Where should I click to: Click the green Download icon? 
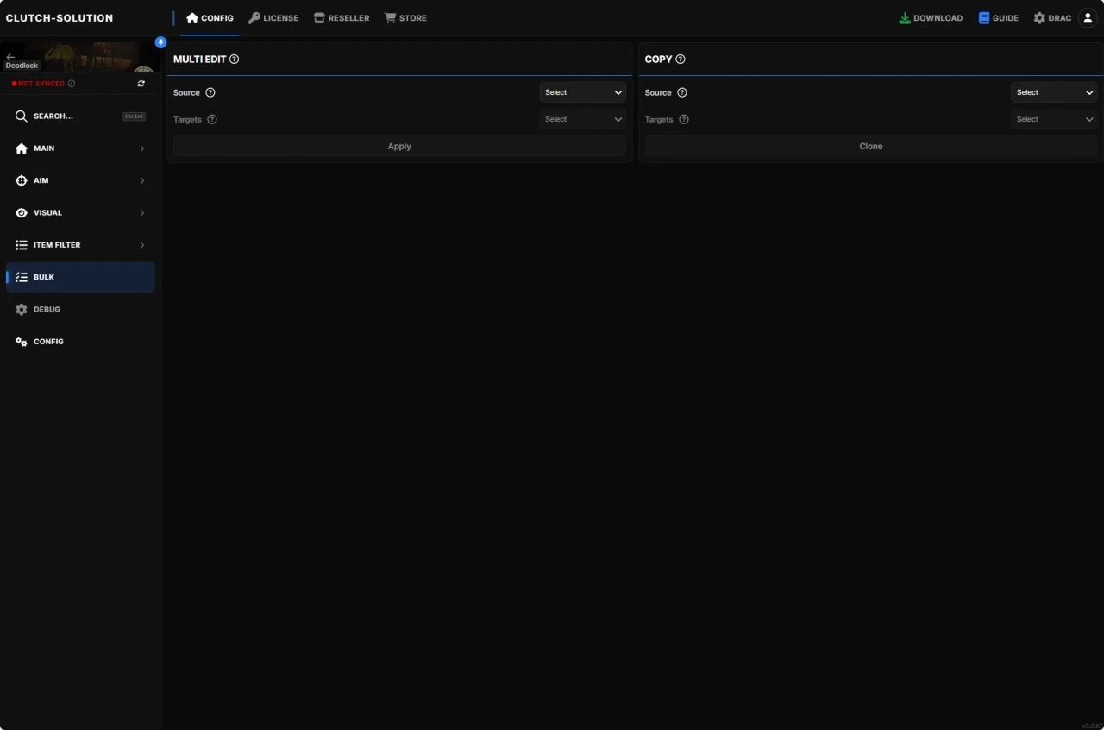pos(905,18)
